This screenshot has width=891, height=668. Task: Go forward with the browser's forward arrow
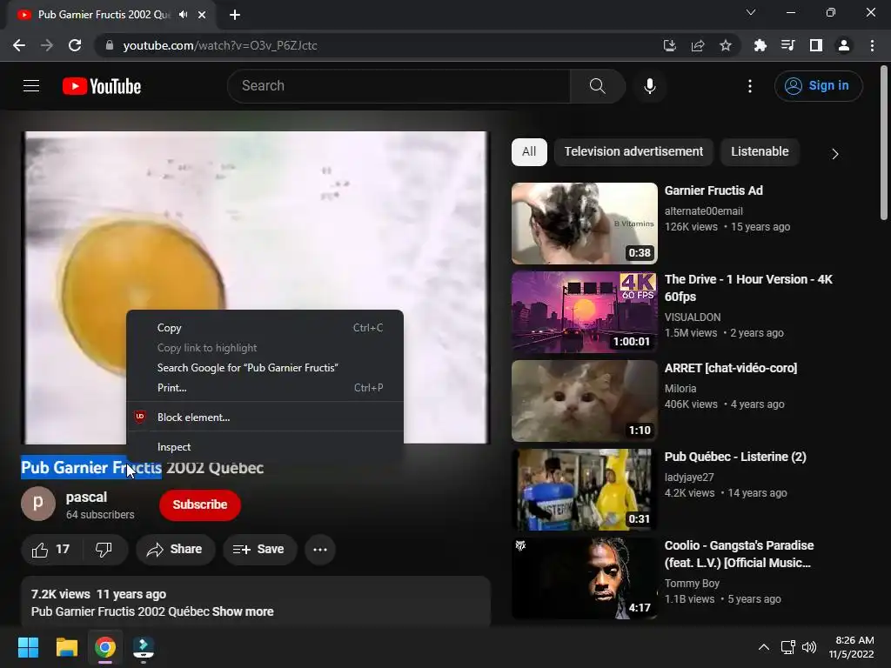[x=47, y=45]
